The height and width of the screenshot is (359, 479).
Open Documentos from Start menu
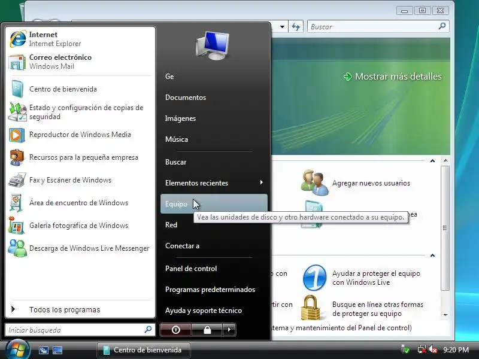click(x=214, y=98)
